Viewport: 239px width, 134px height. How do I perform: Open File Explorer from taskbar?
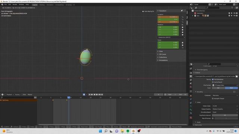click(122, 131)
